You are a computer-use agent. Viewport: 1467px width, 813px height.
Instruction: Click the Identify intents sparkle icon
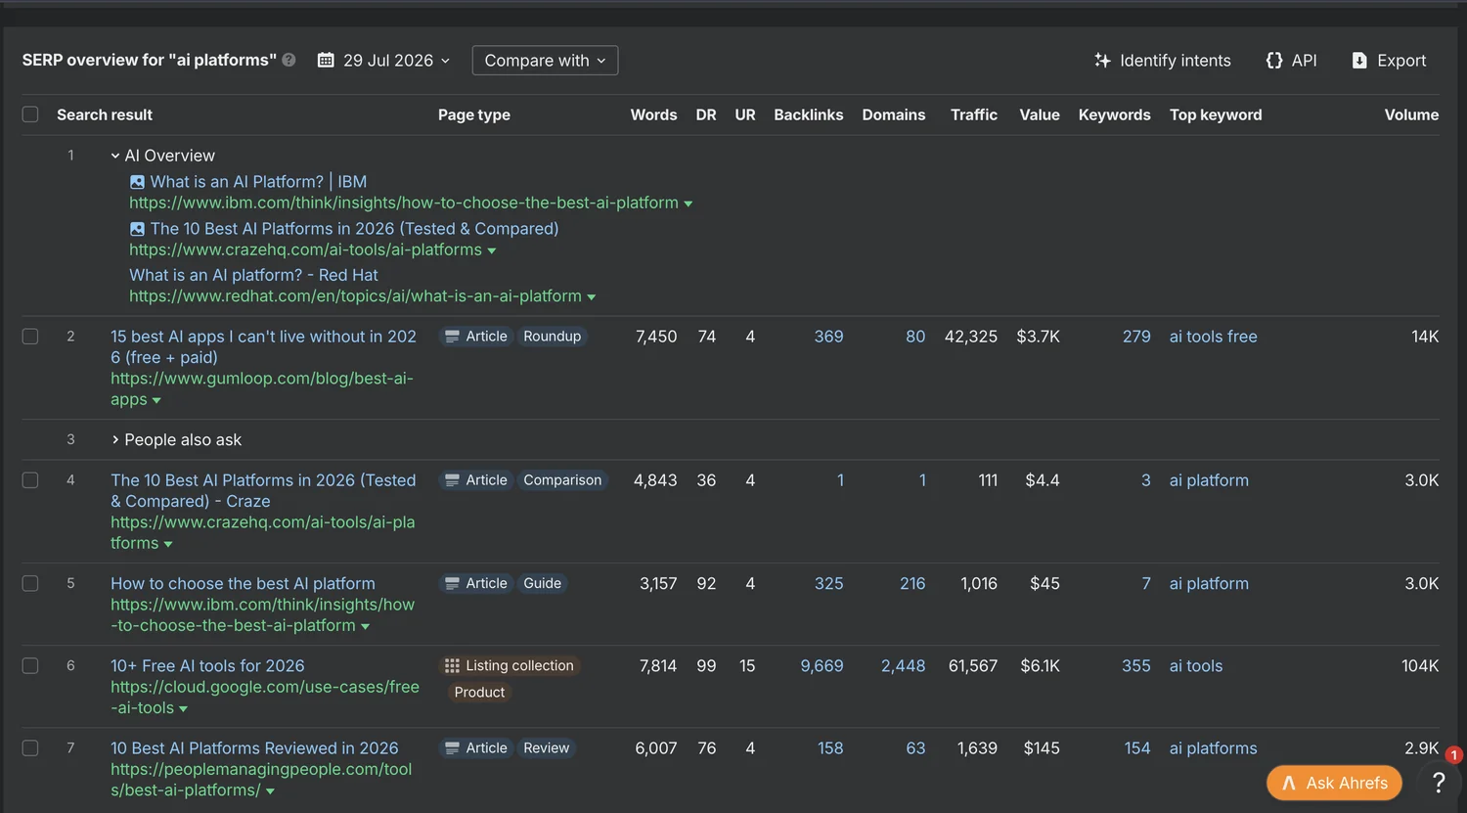coord(1102,61)
